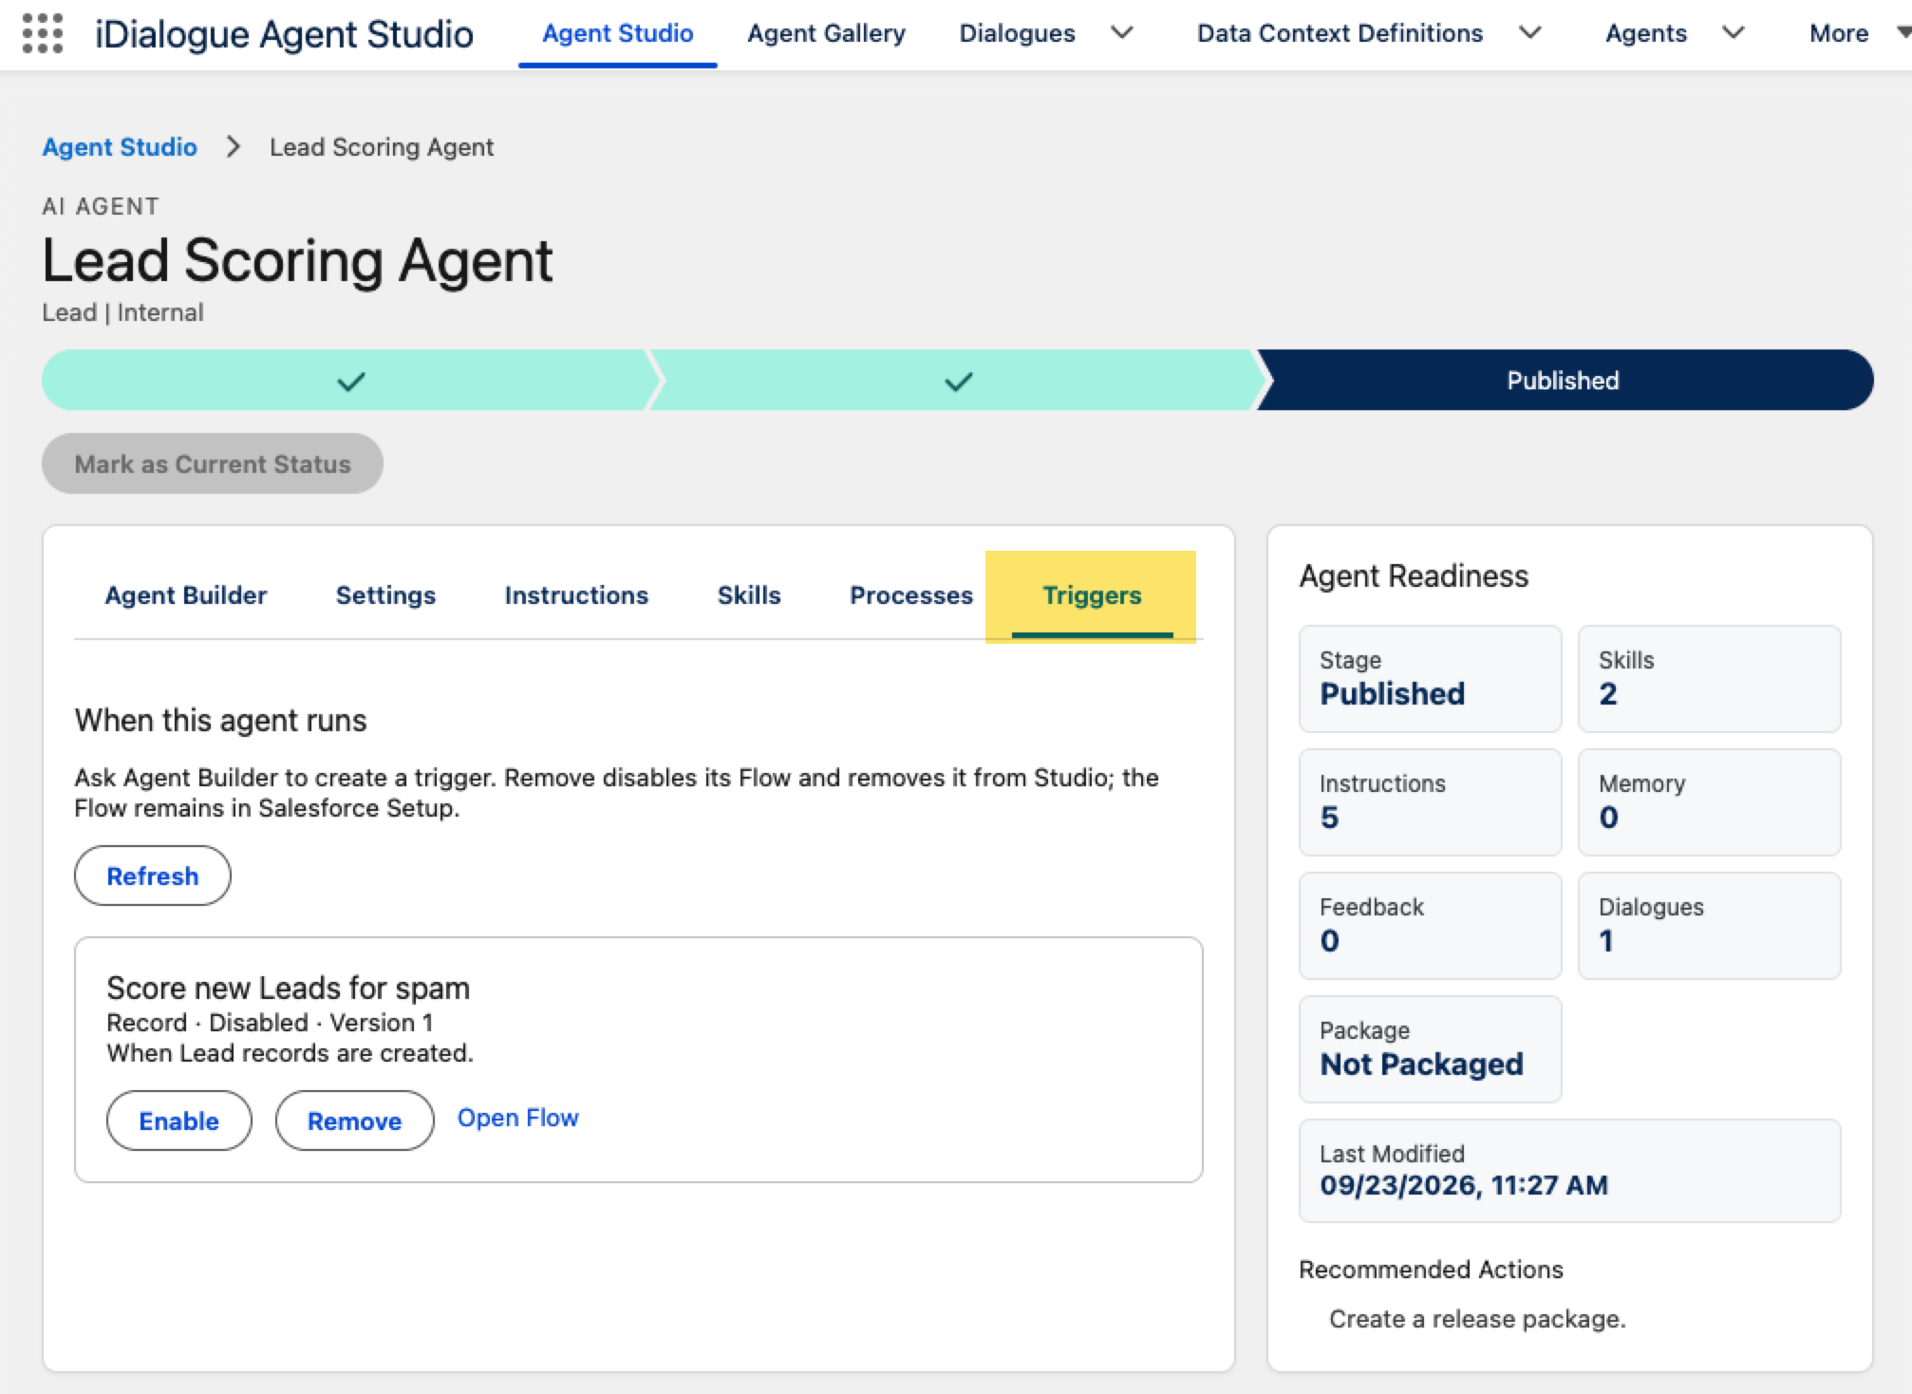Click Package Not Packaged tile

point(1431,1049)
